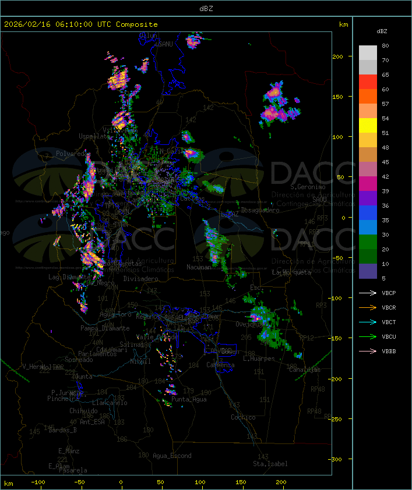This screenshot has height=490, width=412.
Task: Click the S.Geronimo place label
Action: 308,187
